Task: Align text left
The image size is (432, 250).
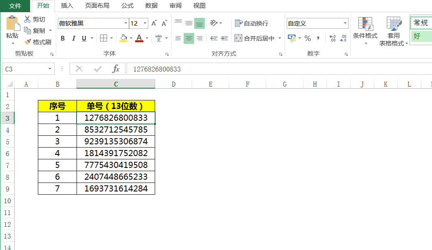Action: pos(178,38)
